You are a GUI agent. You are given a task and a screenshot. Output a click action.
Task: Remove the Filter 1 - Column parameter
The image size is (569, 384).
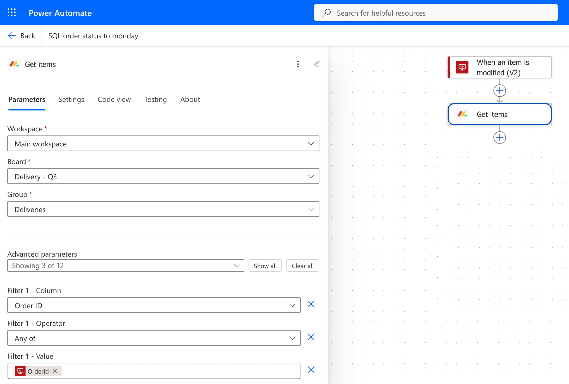coord(311,304)
